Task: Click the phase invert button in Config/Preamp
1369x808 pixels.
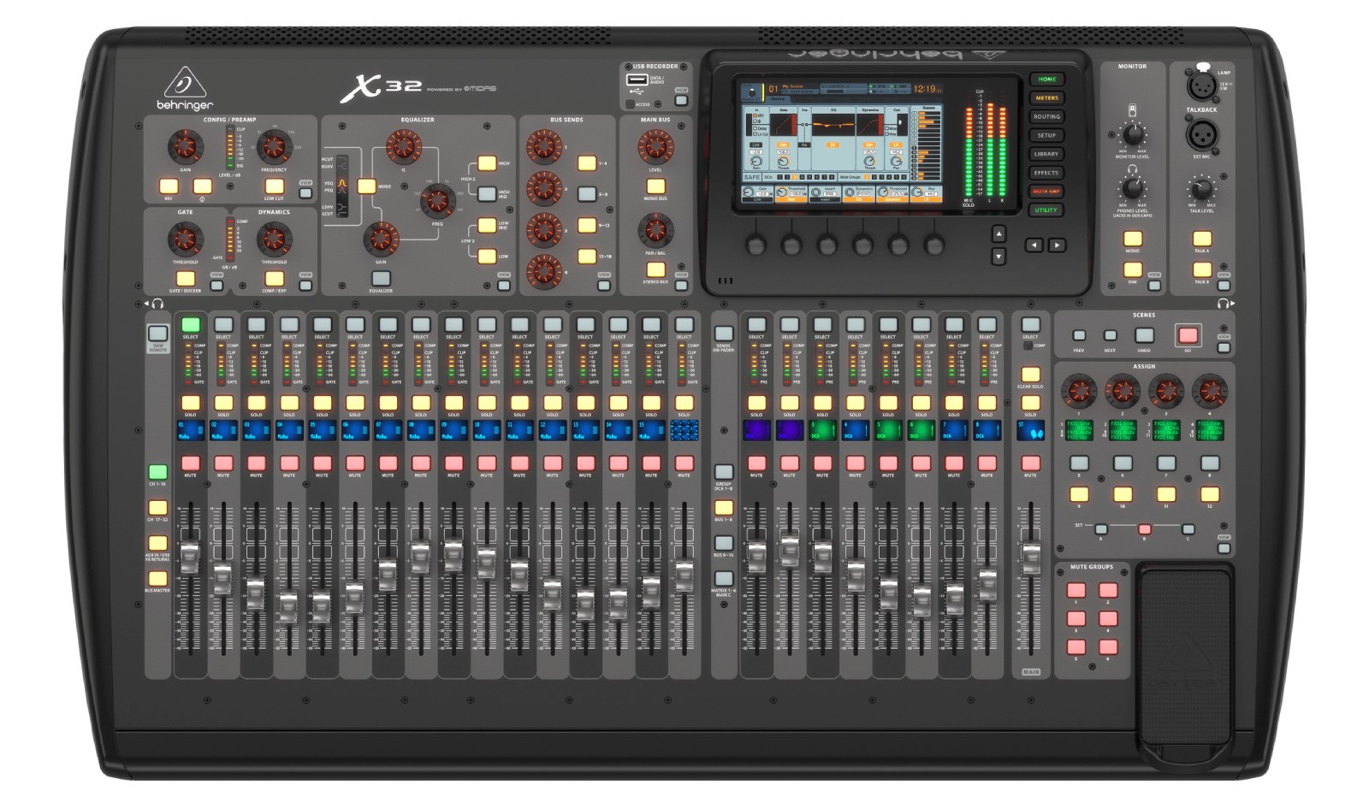Action: pyautogui.click(x=202, y=186)
